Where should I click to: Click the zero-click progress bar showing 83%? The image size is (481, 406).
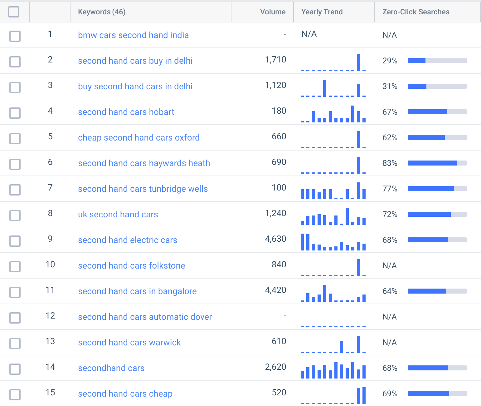pos(437,163)
